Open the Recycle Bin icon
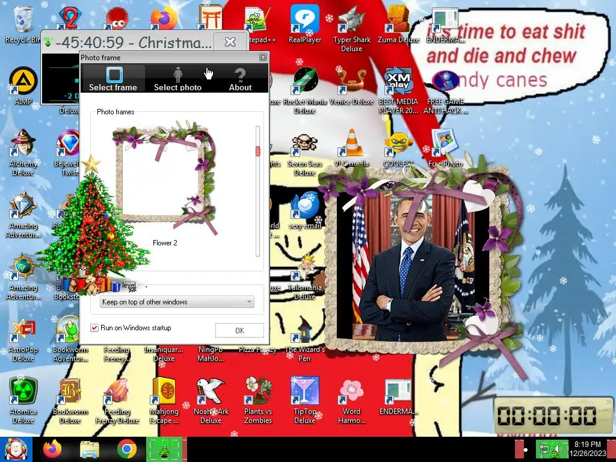The image size is (616, 462). (x=23, y=23)
